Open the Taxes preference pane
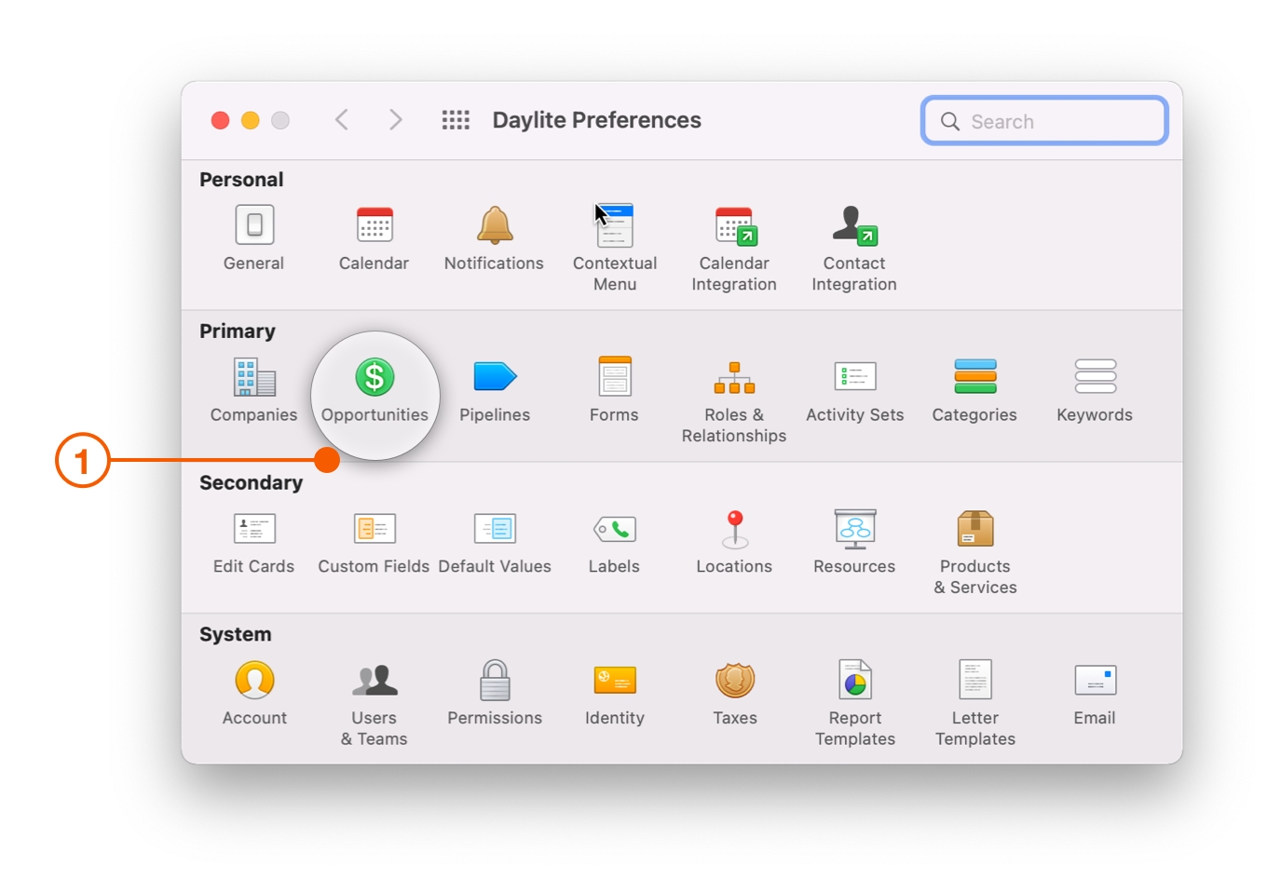1267x892 pixels. pyautogui.click(x=734, y=682)
